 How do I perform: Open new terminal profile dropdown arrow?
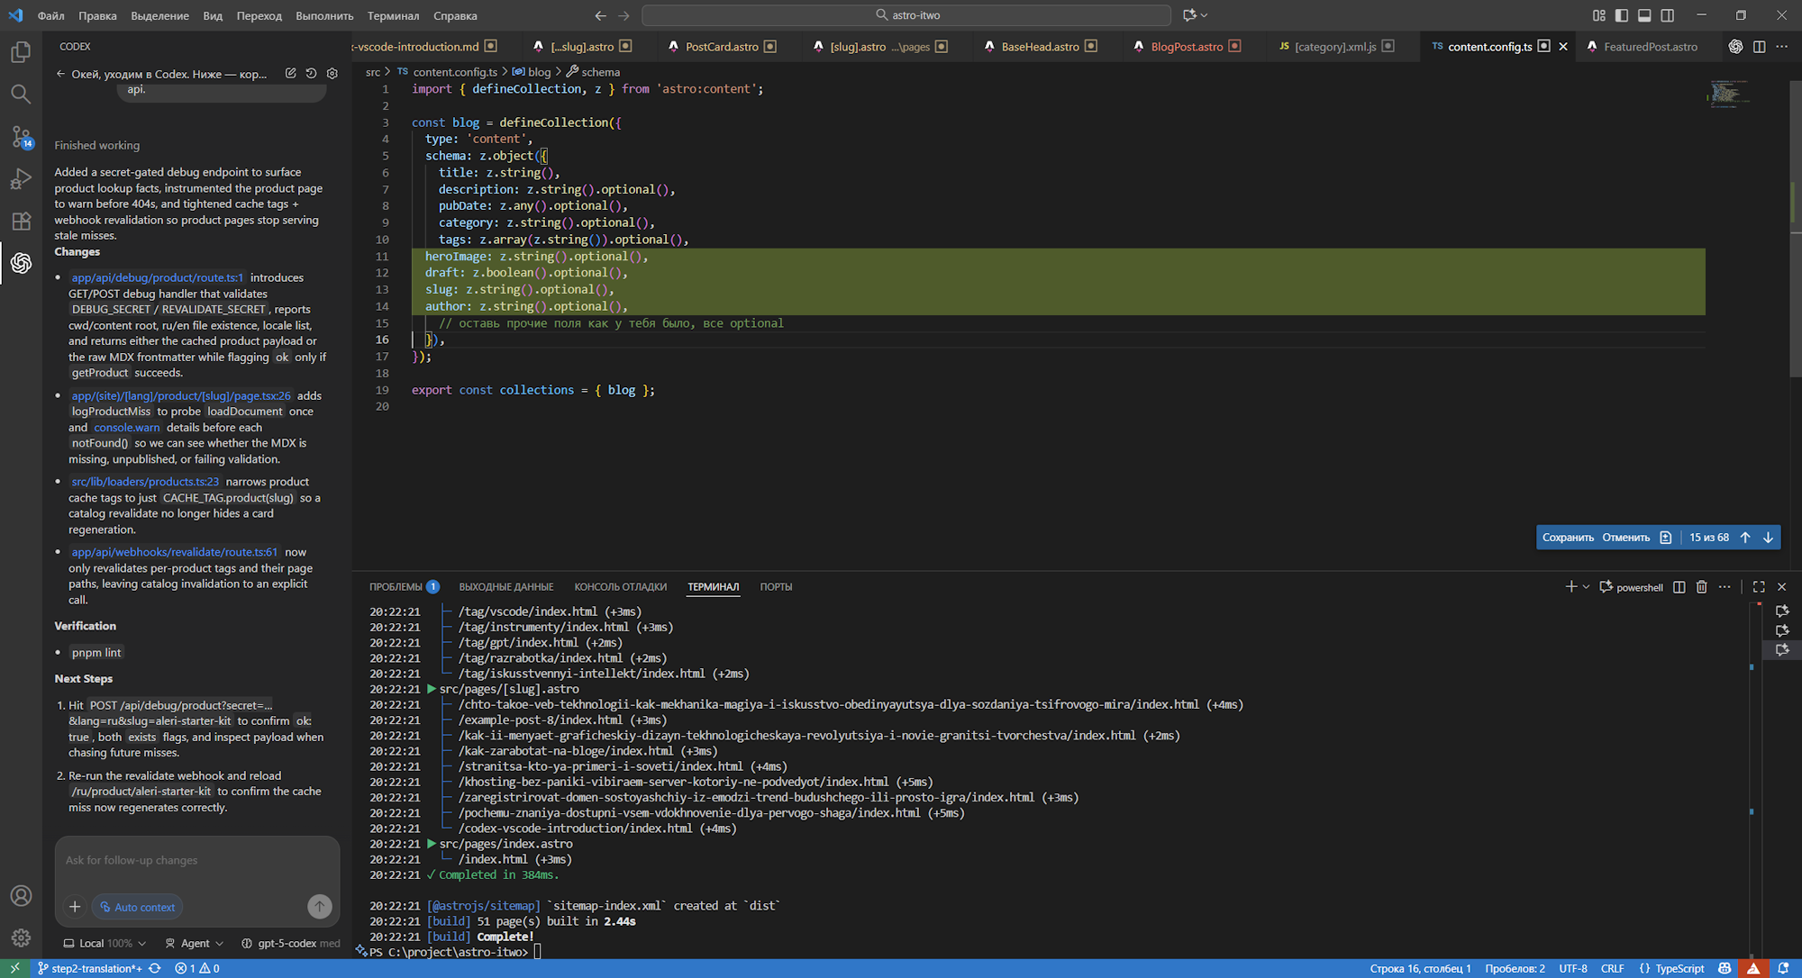(1587, 587)
